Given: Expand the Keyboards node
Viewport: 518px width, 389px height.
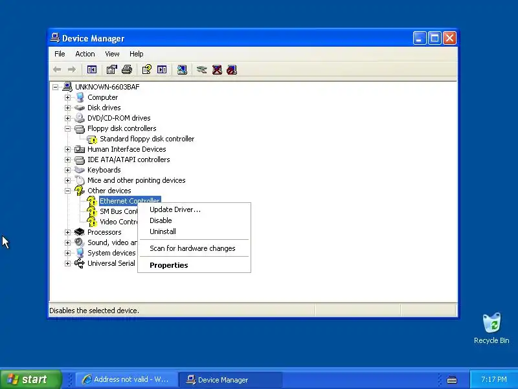Looking at the screenshot, I should [x=68, y=170].
